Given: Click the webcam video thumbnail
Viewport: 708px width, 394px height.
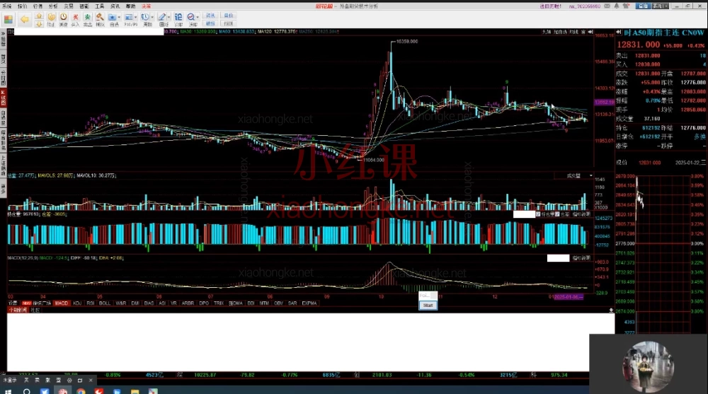Looking at the screenshot, I should tap(649, 364).
